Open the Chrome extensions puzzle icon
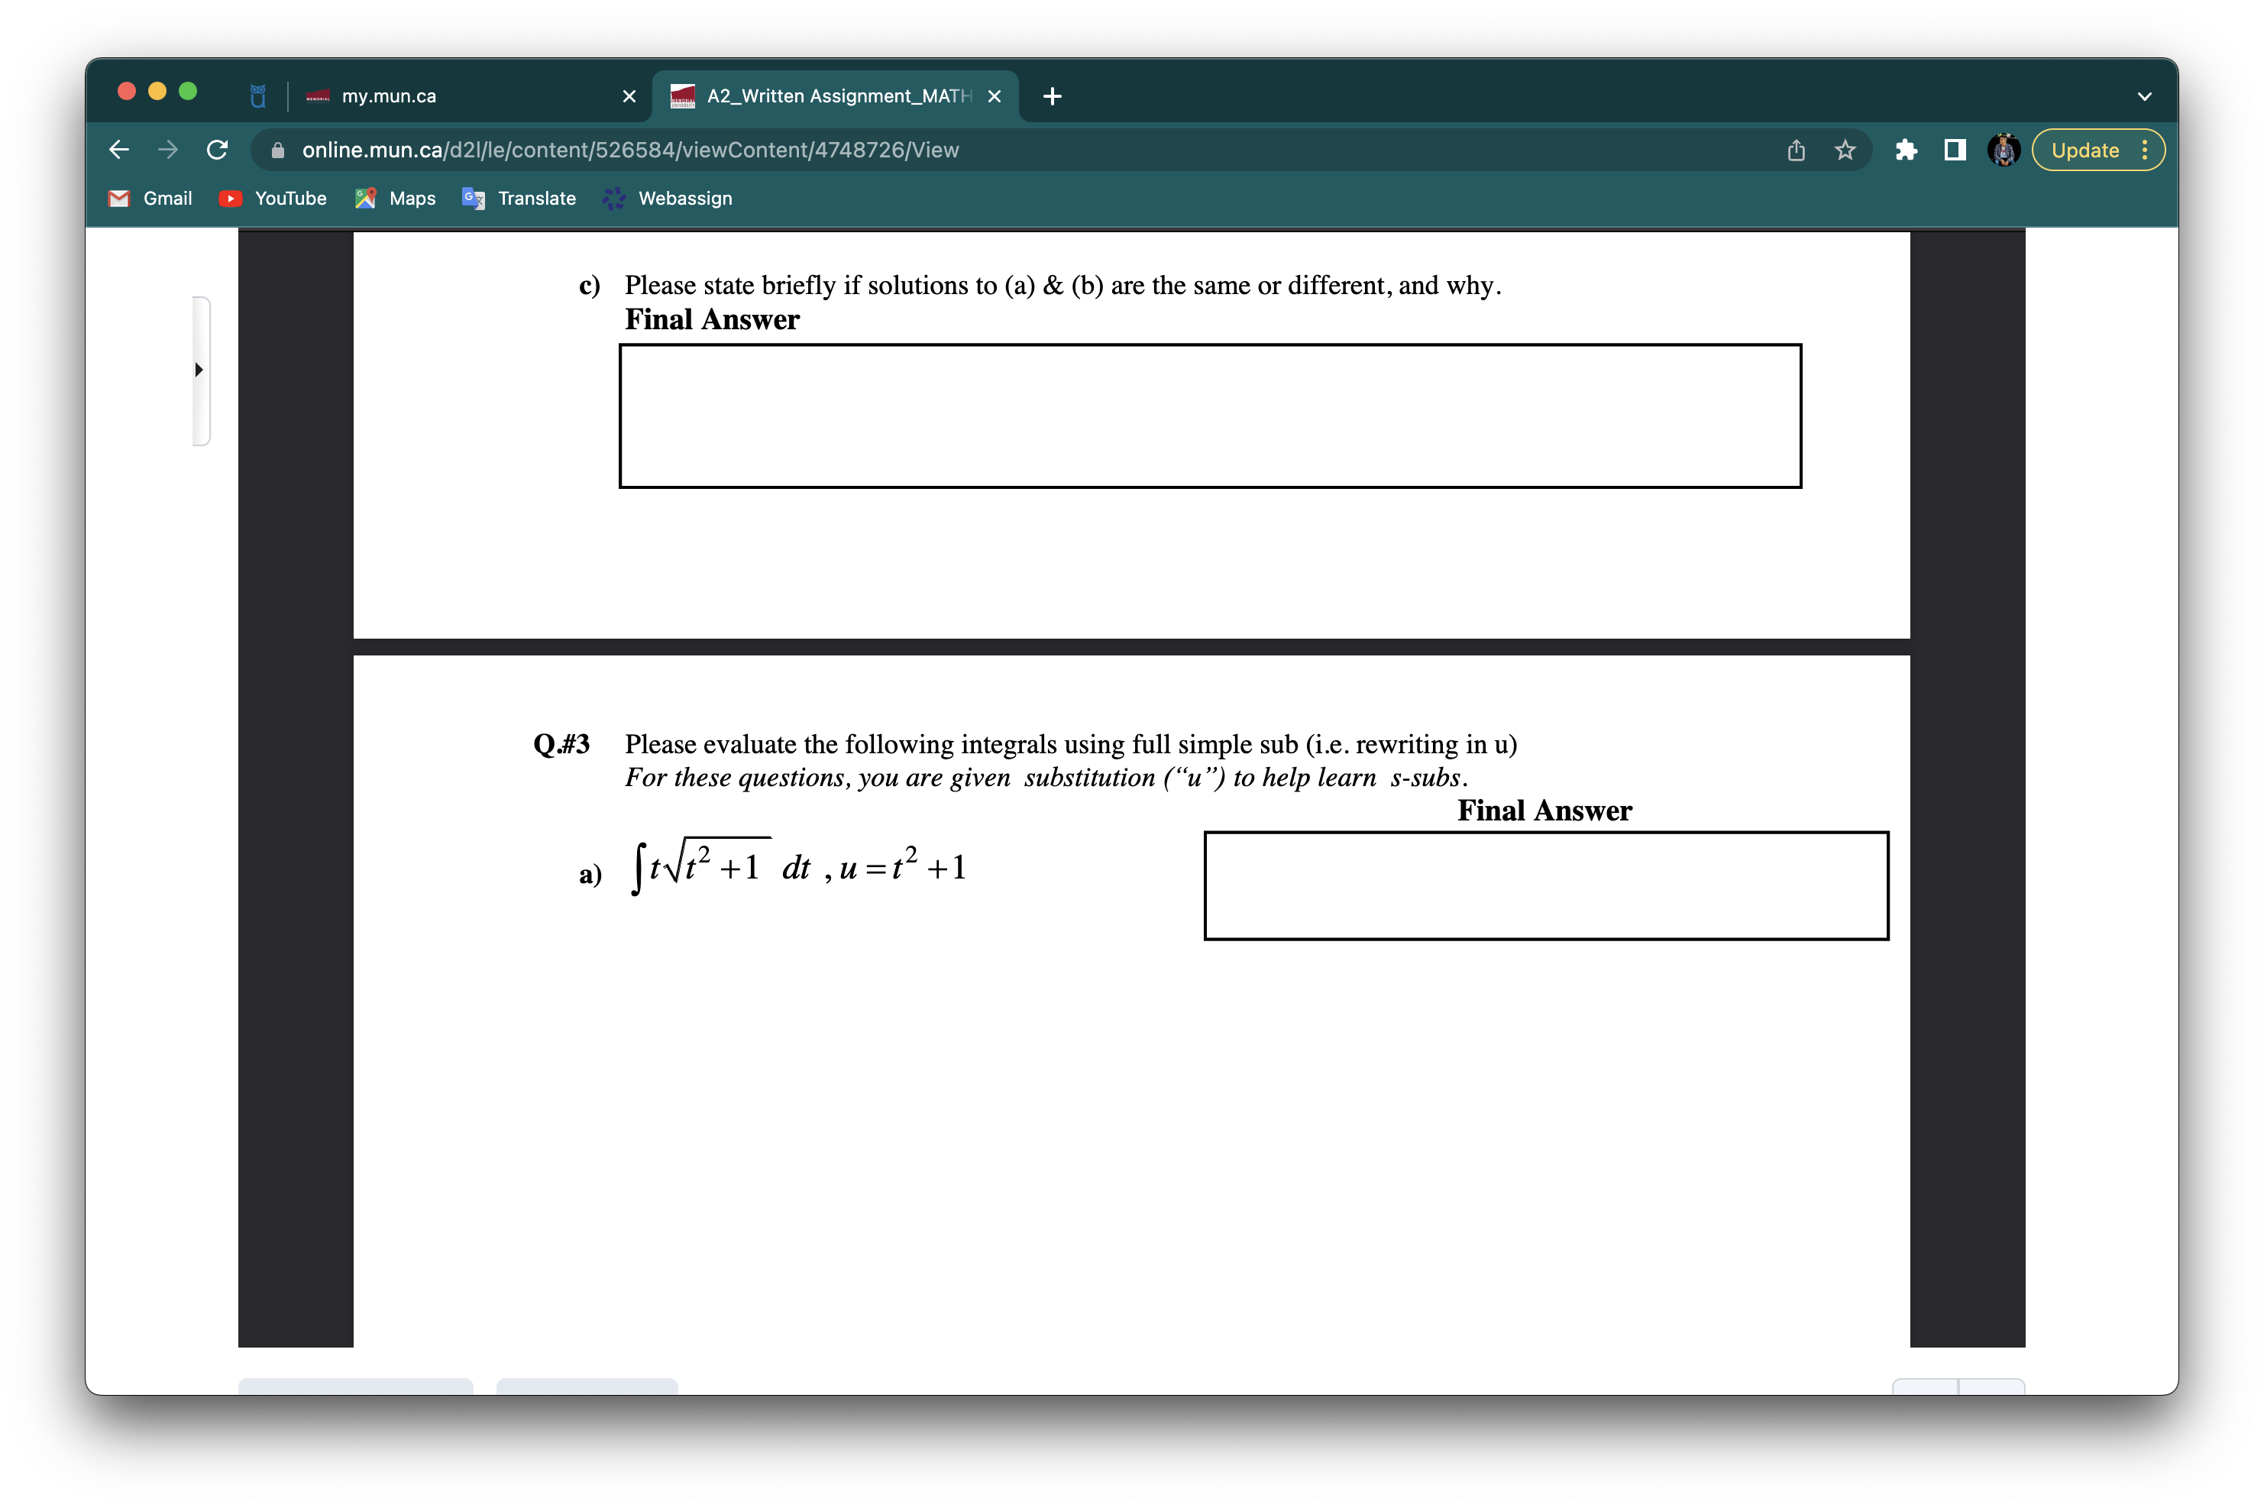Screen dimensions: 2264x1508 click(1907, 150)
